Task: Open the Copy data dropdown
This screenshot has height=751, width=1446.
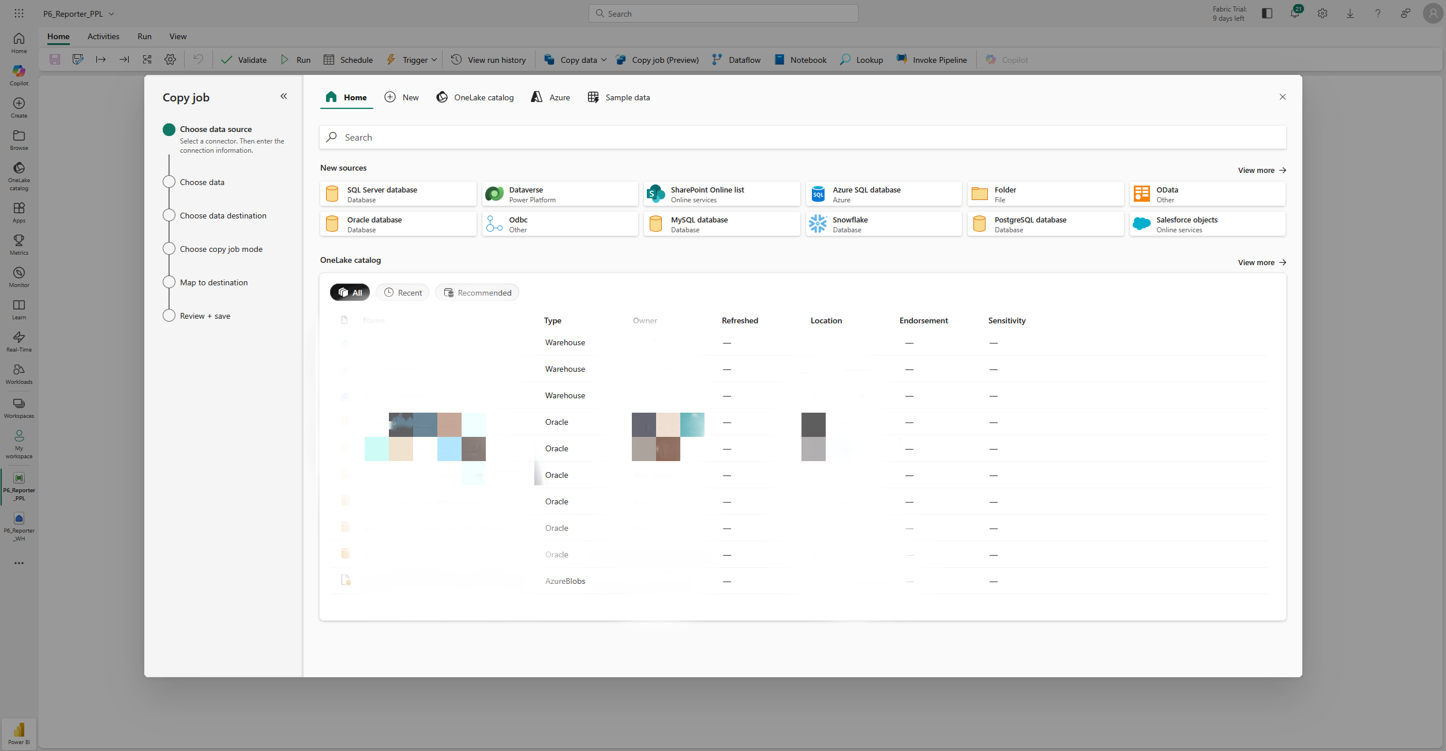Action: [604, 59]
